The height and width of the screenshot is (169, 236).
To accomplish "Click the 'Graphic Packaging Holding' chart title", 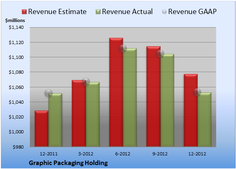I will pyautogui.click(x=68, y=163).
